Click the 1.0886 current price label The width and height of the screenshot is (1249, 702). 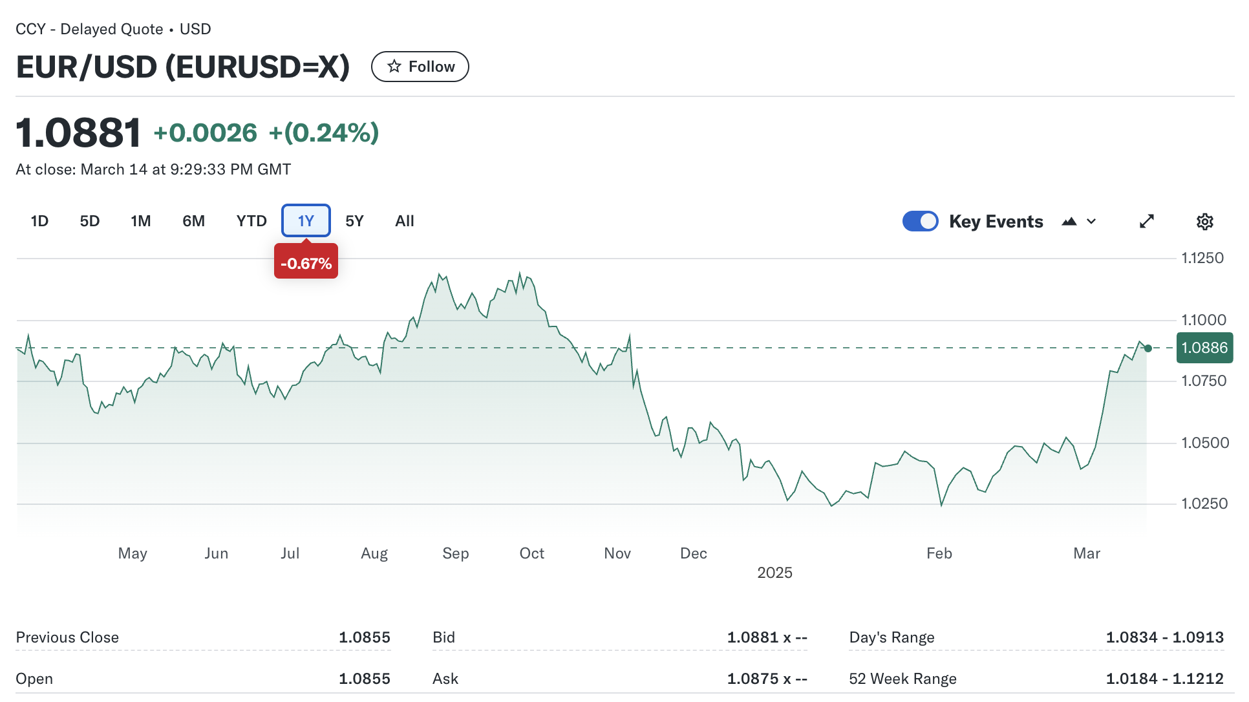coord(1204,348)
